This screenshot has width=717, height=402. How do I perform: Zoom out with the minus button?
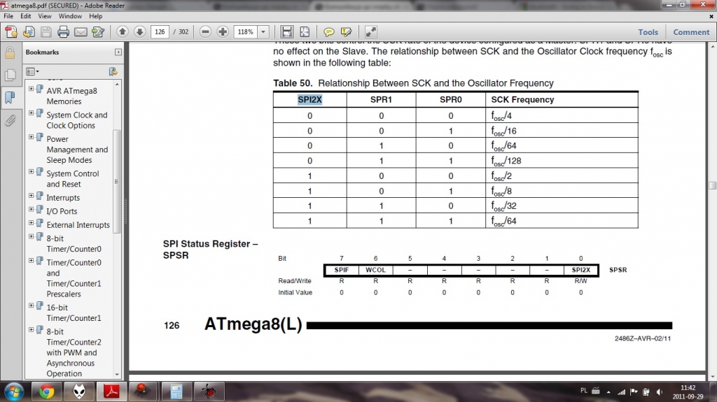click(205, 31)
